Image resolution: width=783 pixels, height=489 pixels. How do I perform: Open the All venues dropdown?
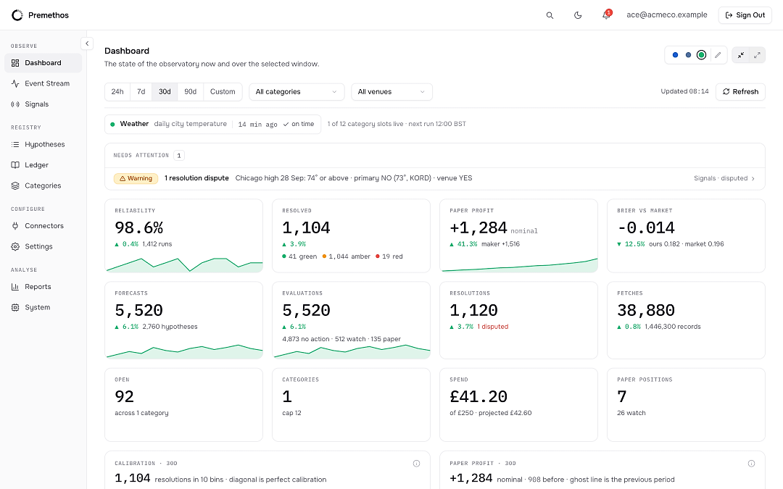coord(391,92)
